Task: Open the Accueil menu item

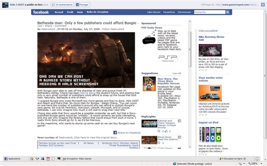Action: point(59,12)
